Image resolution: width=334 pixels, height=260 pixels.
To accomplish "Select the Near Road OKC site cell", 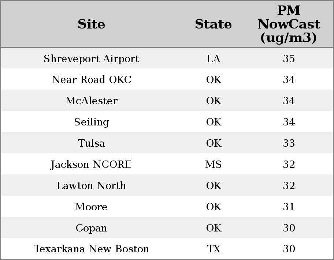I will [x=91, y=80].
